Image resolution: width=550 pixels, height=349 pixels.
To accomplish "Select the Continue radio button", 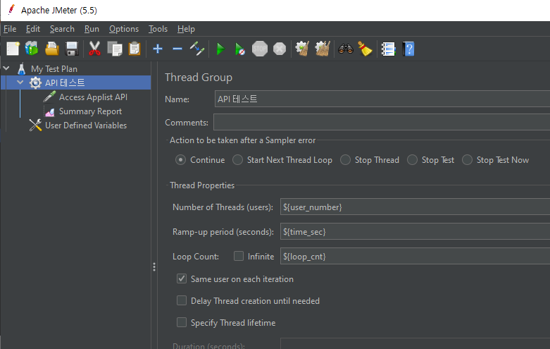I will pos(181,160).
